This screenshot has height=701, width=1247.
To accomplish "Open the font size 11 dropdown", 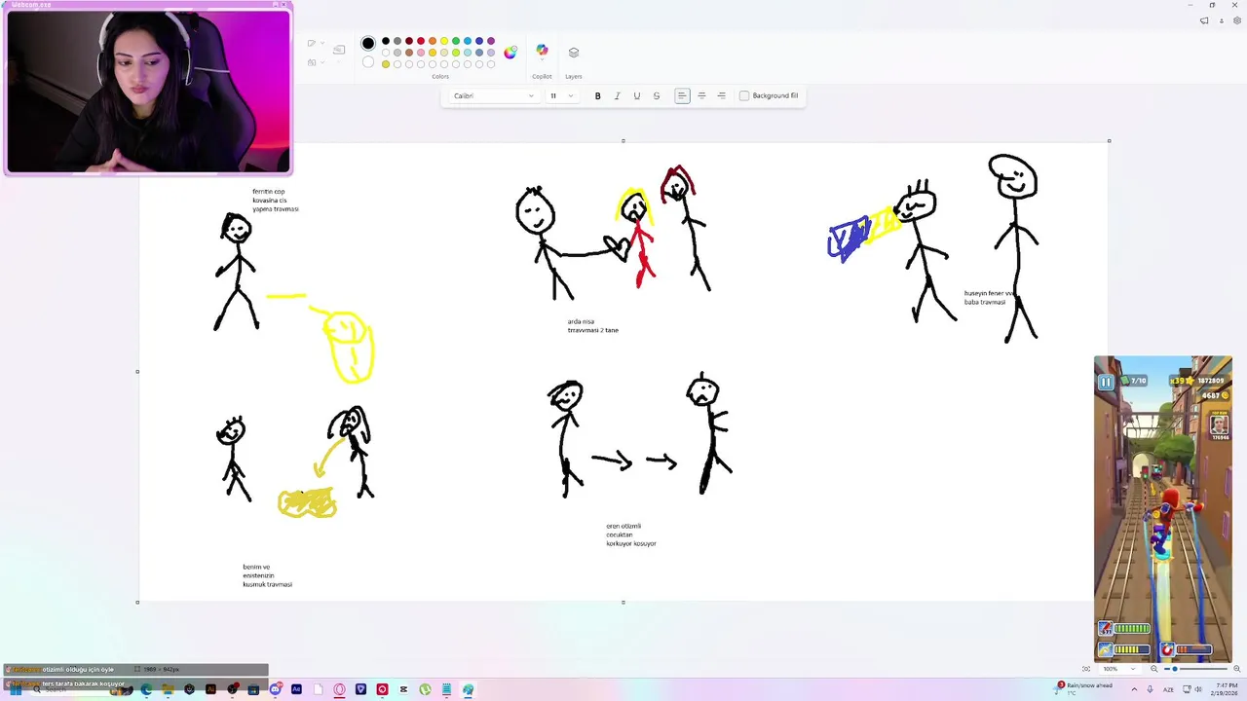I will 561,95.
